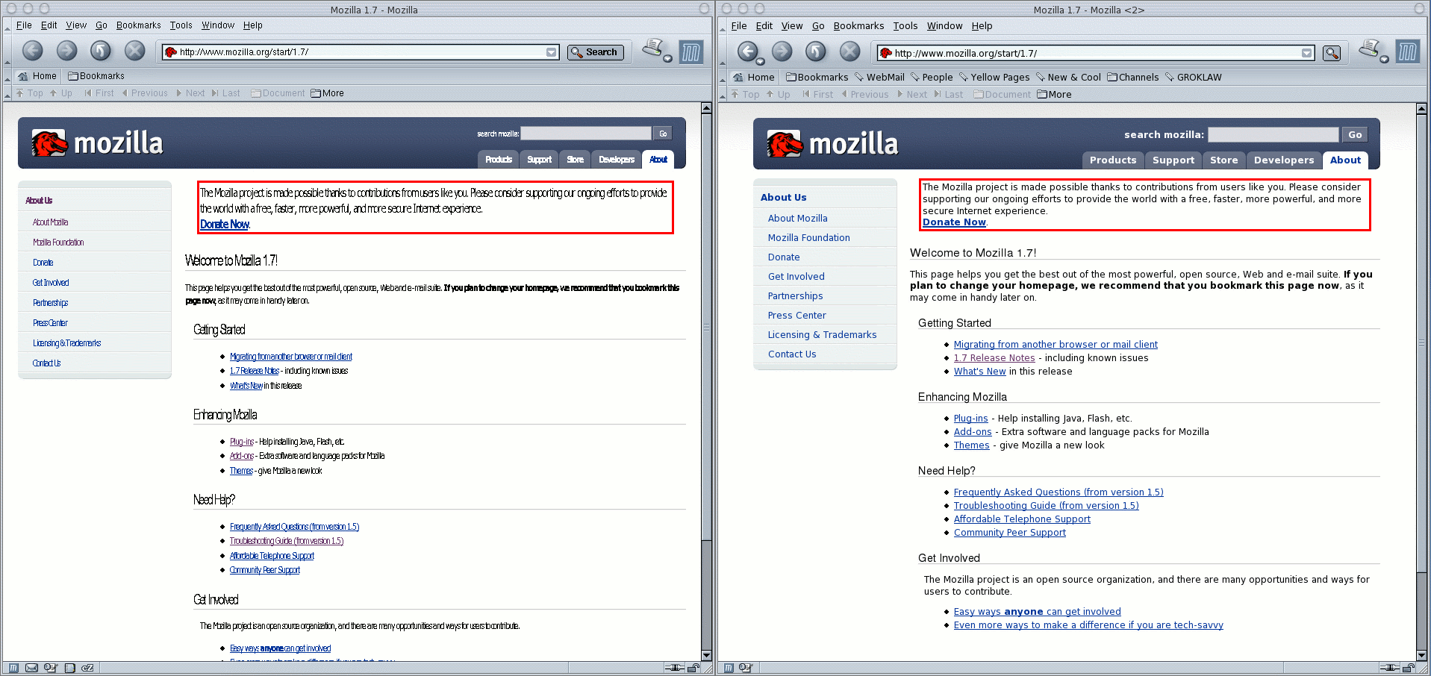Click the Donate Now link in the right window

(953, 222)
